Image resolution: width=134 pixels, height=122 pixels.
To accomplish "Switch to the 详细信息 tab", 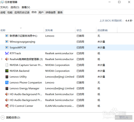I will (x=51, y=12).
